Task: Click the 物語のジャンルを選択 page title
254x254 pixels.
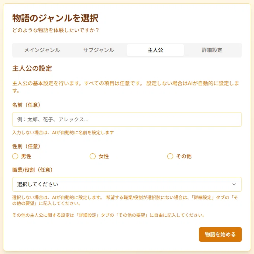Action: [x=55, y=18]
